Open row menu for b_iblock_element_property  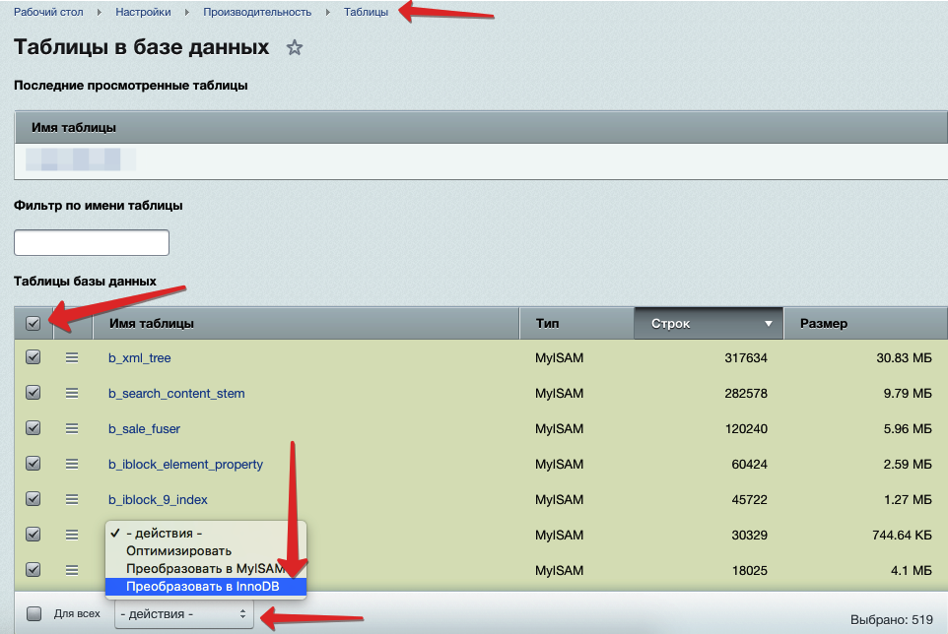(72, 464)
